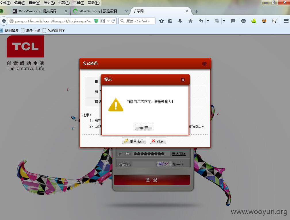Open the 书签(B) menu
The image size is (290, 220).
[64, 3]
